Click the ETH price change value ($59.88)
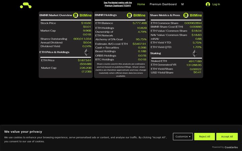242x151 pixels. (86, 64)
